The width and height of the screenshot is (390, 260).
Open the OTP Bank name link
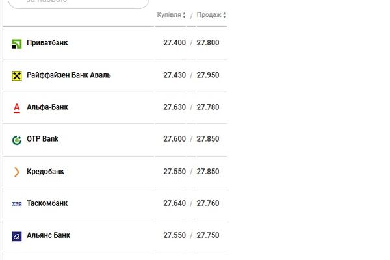pos(42,139)
